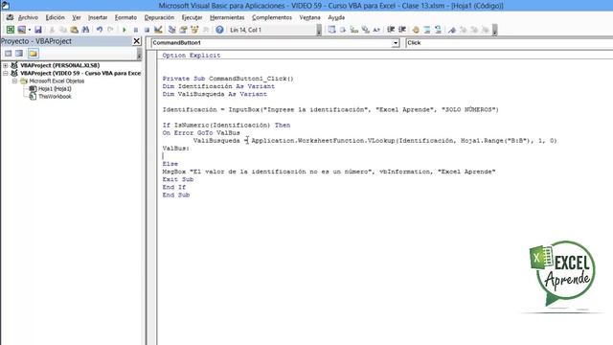Viewport: 613px width, 345px height.
Task: Select Hoja1 (Hoja1) in project tree
Action: tap(55, 89)
